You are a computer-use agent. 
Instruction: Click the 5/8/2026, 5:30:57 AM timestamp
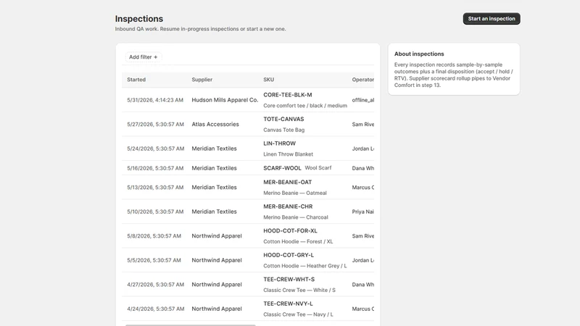[154, 236]
